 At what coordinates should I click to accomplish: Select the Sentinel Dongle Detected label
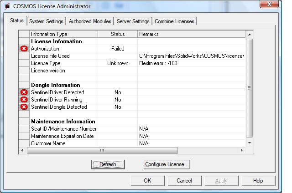[59, 107]
